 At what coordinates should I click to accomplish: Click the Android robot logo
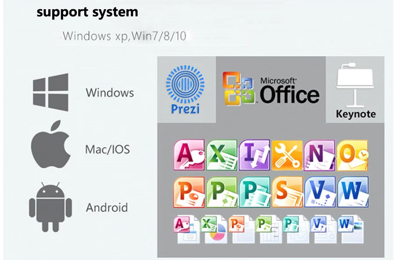tap(50, 207)
